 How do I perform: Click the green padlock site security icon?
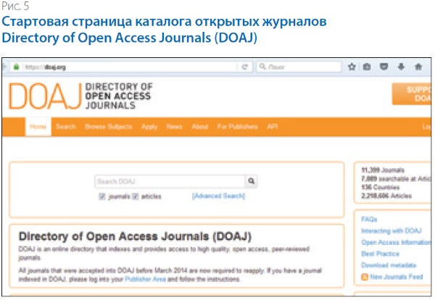[x=15, y=66]
